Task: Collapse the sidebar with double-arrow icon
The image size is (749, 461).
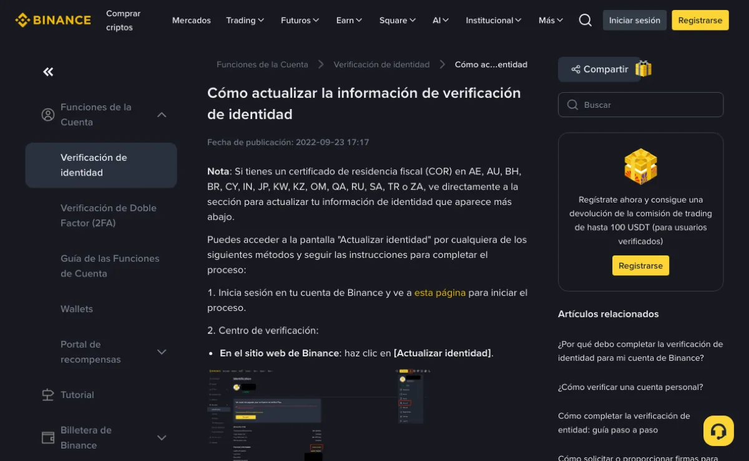Action: click(48, 72)
